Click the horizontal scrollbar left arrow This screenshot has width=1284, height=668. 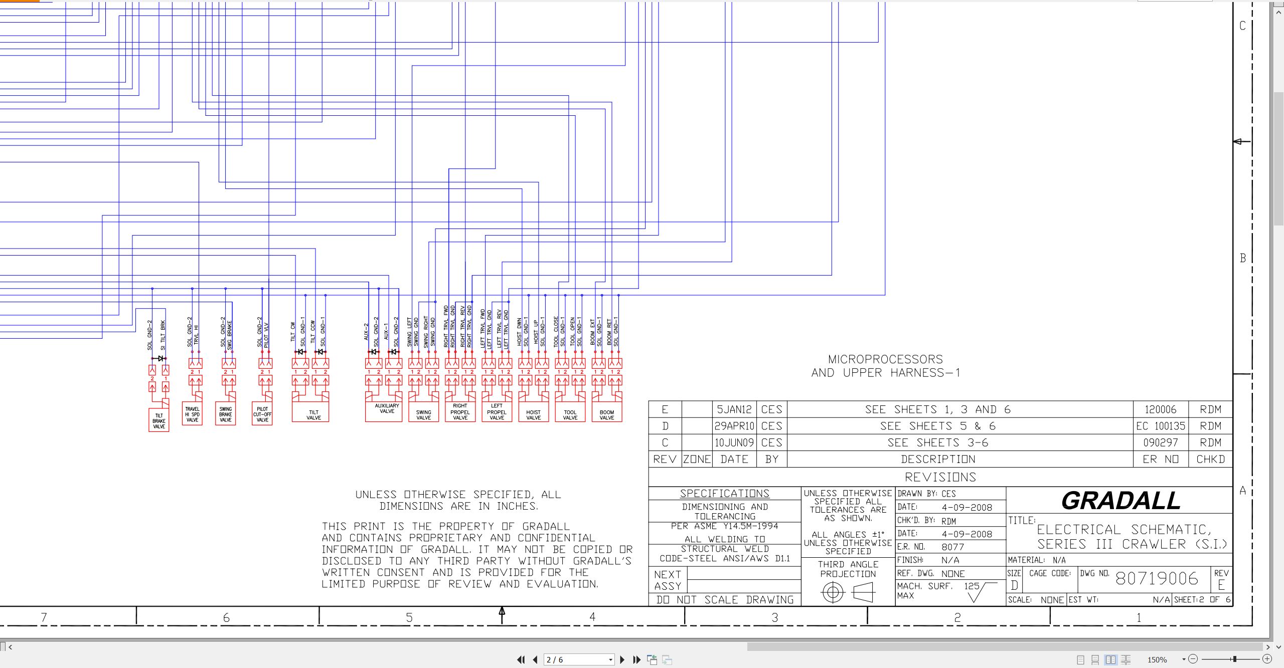[x=11, y=647]
